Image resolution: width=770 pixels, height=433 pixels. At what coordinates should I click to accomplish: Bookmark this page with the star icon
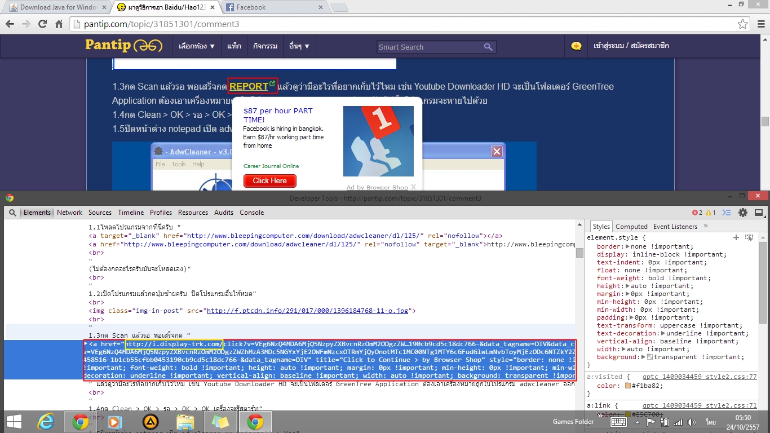[743, 24]
